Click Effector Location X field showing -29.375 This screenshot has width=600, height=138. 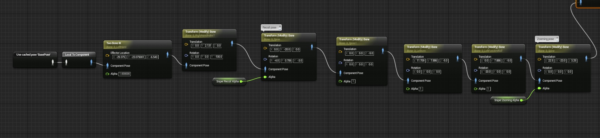point(119,57)
